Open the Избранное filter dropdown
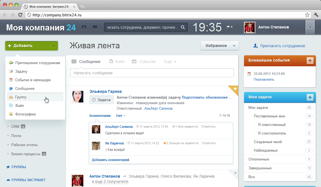 coord(220,46)
